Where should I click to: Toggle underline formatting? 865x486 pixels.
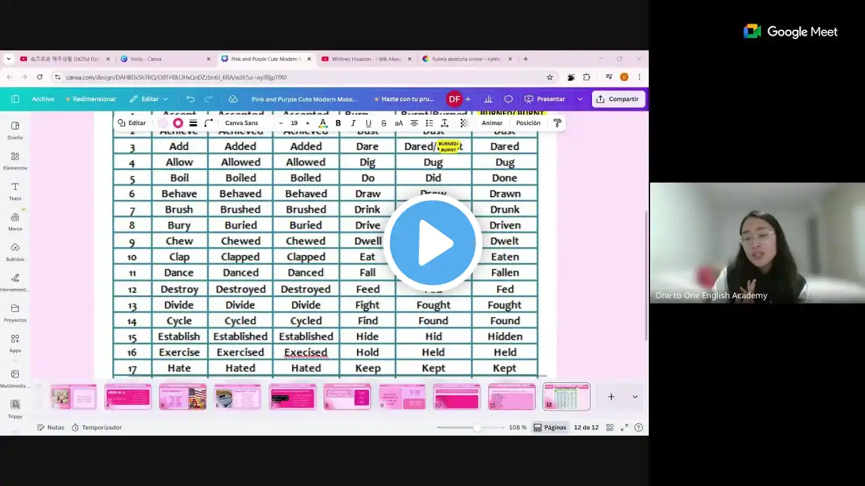368,123
